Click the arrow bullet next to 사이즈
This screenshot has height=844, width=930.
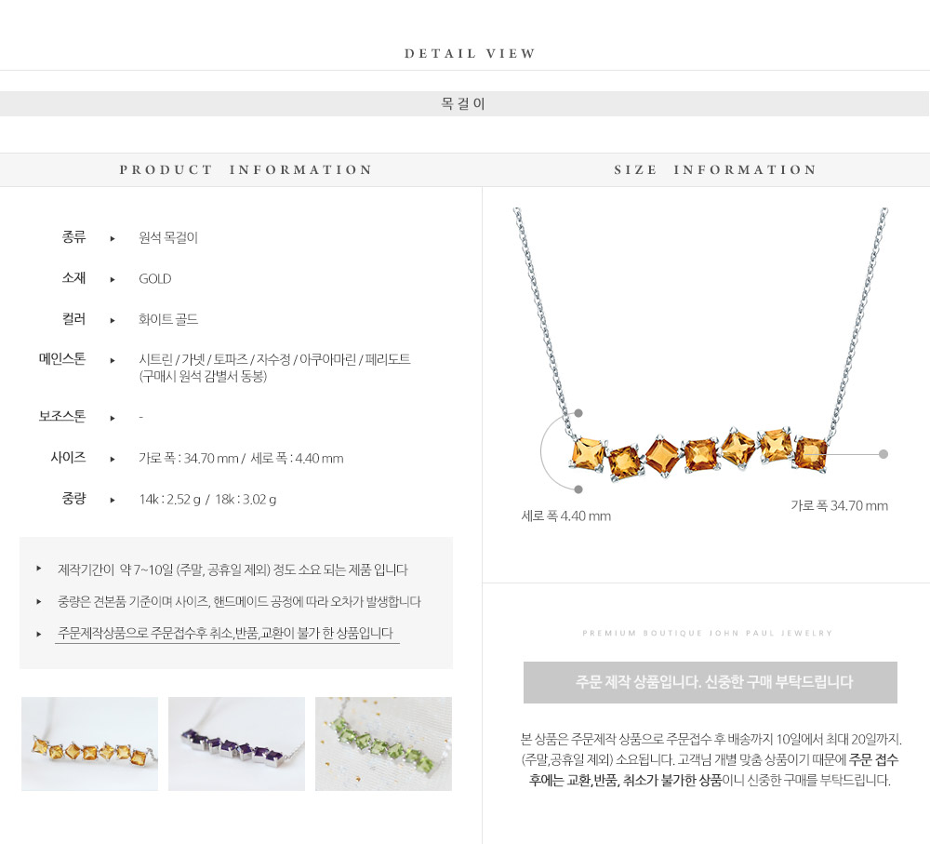(113, 459)
